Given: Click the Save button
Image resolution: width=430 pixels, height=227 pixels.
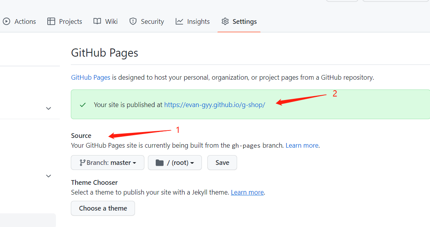Looking at the screenshot, I should point(222,163).
